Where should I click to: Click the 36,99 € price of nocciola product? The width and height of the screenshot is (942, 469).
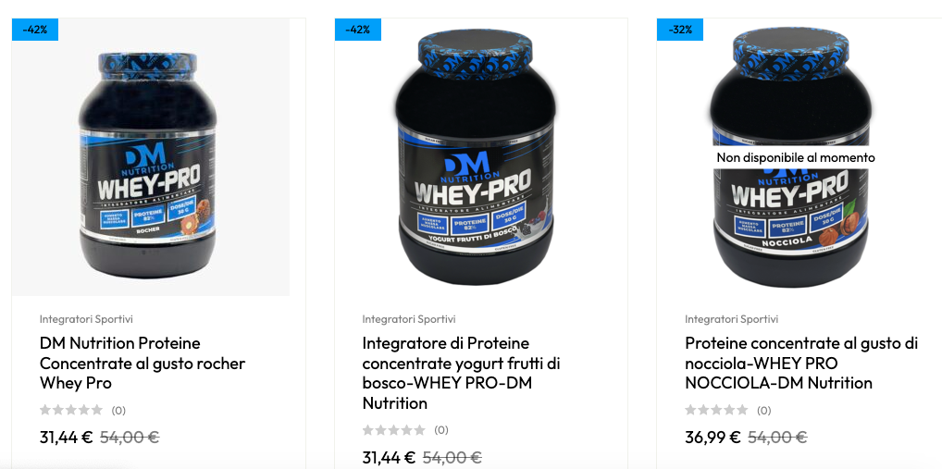coord(713,438)
